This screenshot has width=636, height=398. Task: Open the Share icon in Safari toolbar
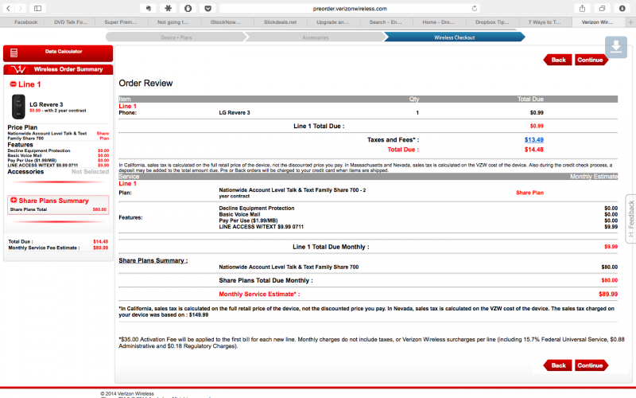pyautogui.click(x=583, y=8)
